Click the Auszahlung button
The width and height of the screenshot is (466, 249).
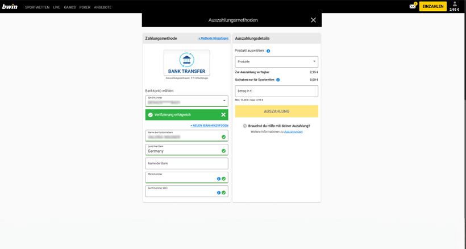coord(276,111)
